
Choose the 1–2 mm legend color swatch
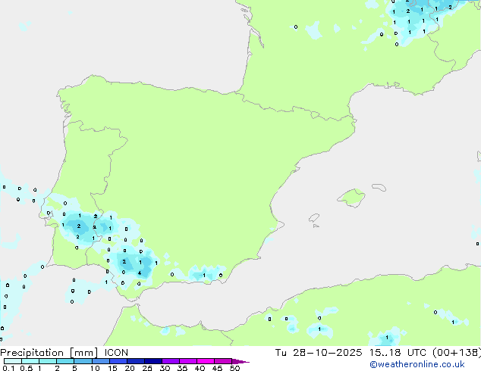click(48, 361)
